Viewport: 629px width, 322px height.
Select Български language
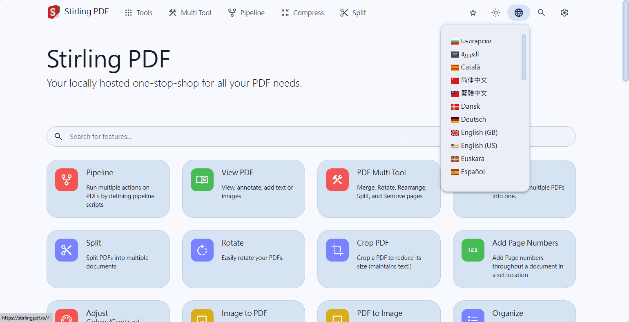coord(476,41)
